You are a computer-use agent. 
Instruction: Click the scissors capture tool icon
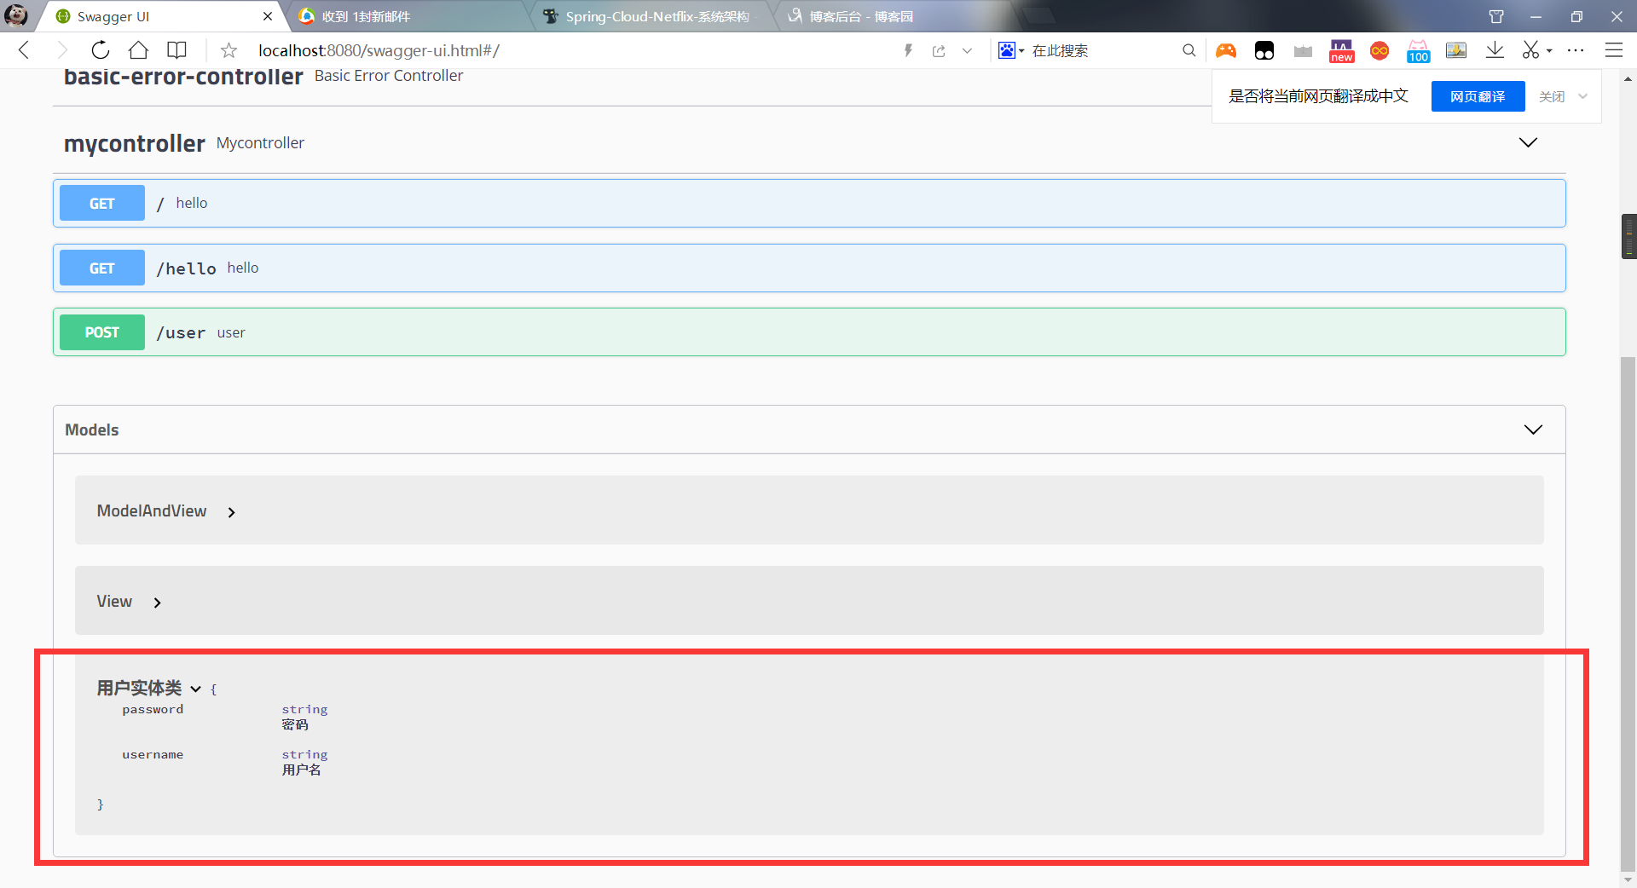click(1531, 50)
